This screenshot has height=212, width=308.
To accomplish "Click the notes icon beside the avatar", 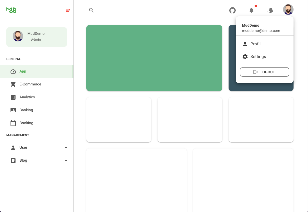I will click(270, 10).
